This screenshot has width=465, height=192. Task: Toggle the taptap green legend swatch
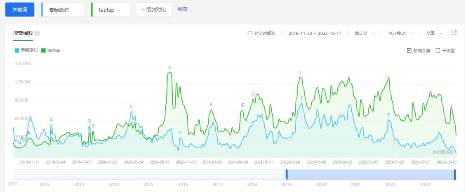(x=43, y=50)
